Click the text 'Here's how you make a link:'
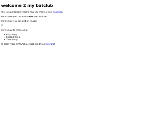 pyautogui.click(x=37, y=12)
